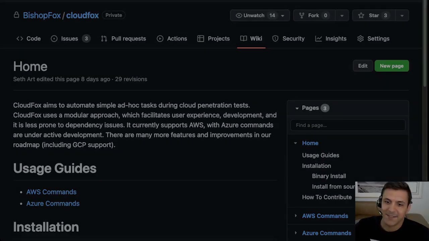Click the Find a page search field

348,125
